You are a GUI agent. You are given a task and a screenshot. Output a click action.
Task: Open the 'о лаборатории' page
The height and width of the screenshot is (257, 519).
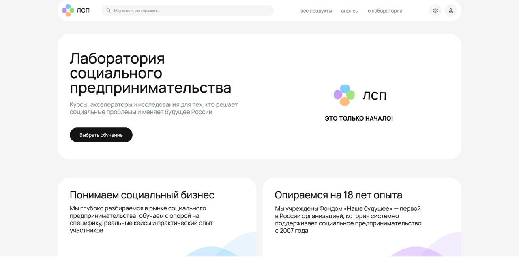point(385,11)
